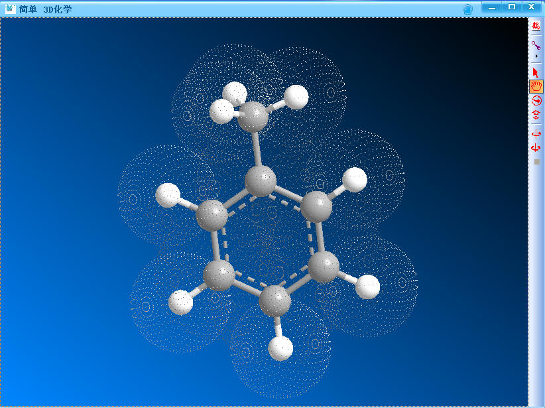Select the up-down arrows zoom tool

pyautogui.click(x=536, y=114)
